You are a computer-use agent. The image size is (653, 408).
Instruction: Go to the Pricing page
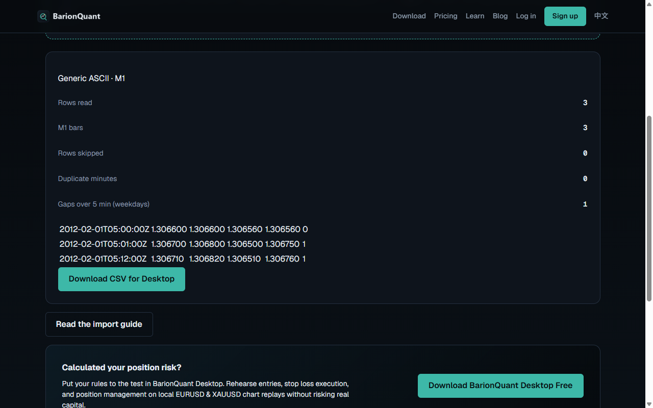(x=446, y=16)
